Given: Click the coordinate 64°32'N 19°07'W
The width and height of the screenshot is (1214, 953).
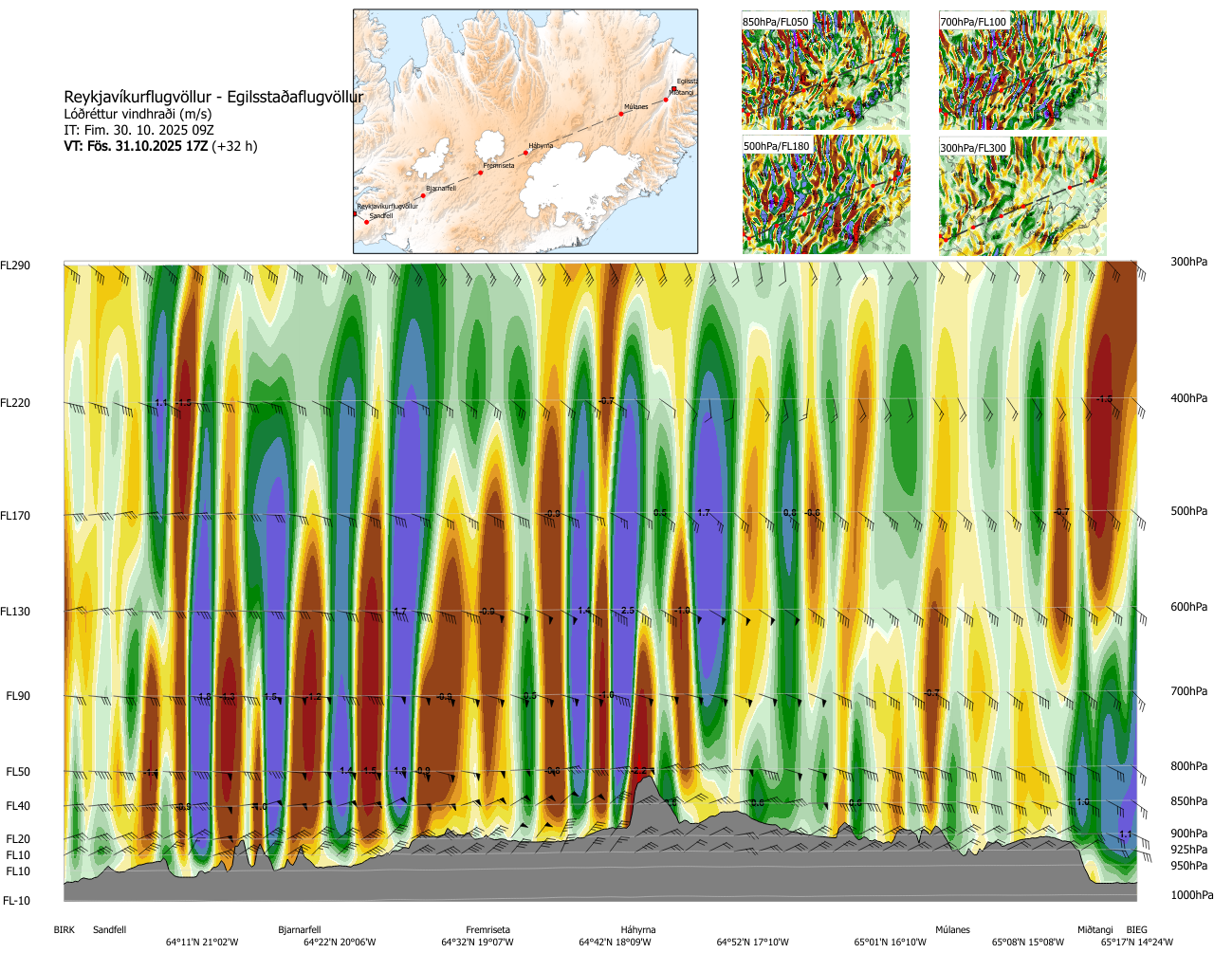Looking at the screenshot, I should click(x=477, y=943).
